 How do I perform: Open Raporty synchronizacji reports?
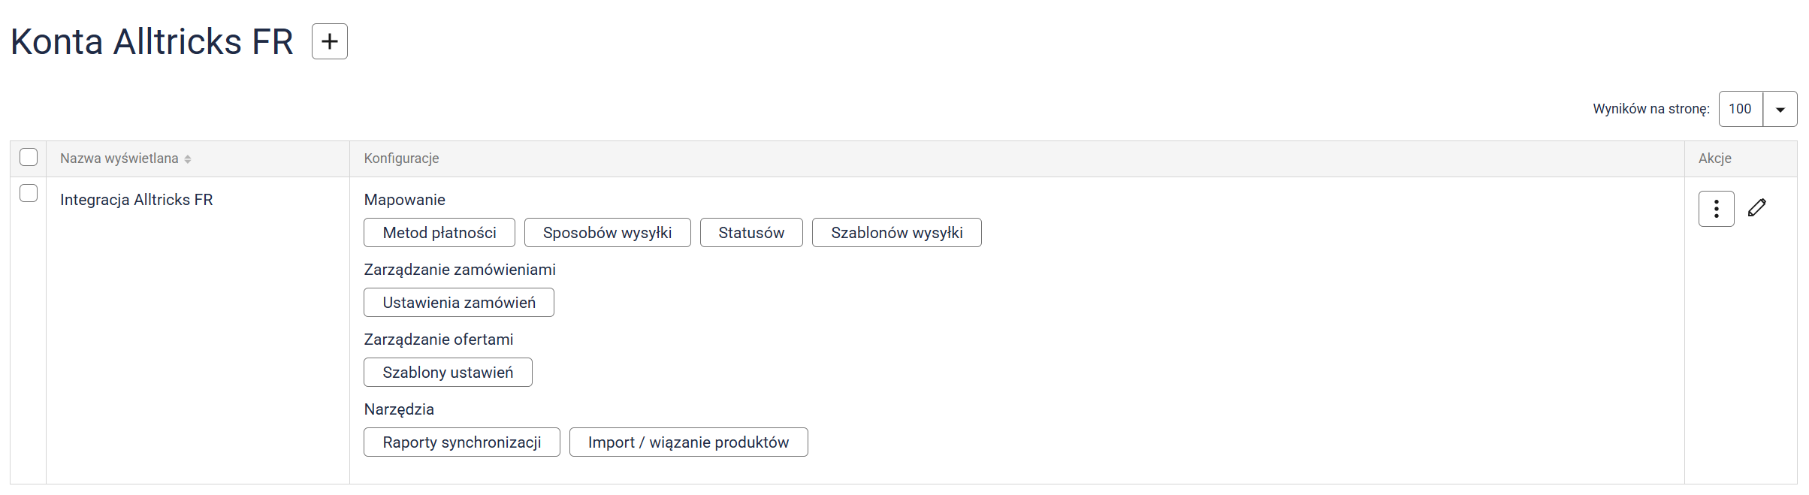pyautogui.click(x=461, y=442)
